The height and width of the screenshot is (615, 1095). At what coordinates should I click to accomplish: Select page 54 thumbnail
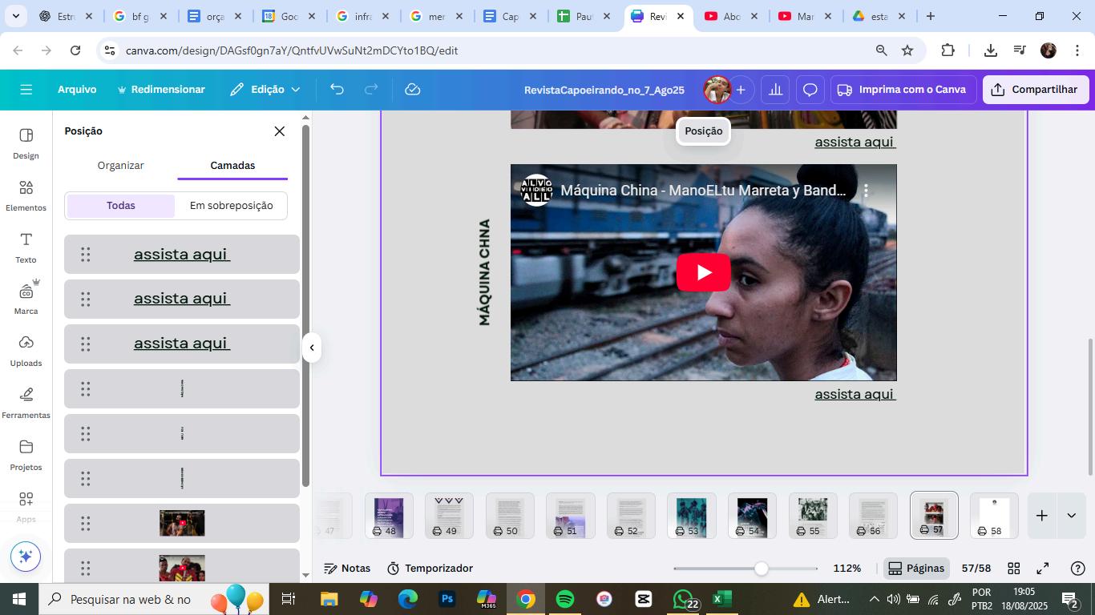tap(752, 517)
